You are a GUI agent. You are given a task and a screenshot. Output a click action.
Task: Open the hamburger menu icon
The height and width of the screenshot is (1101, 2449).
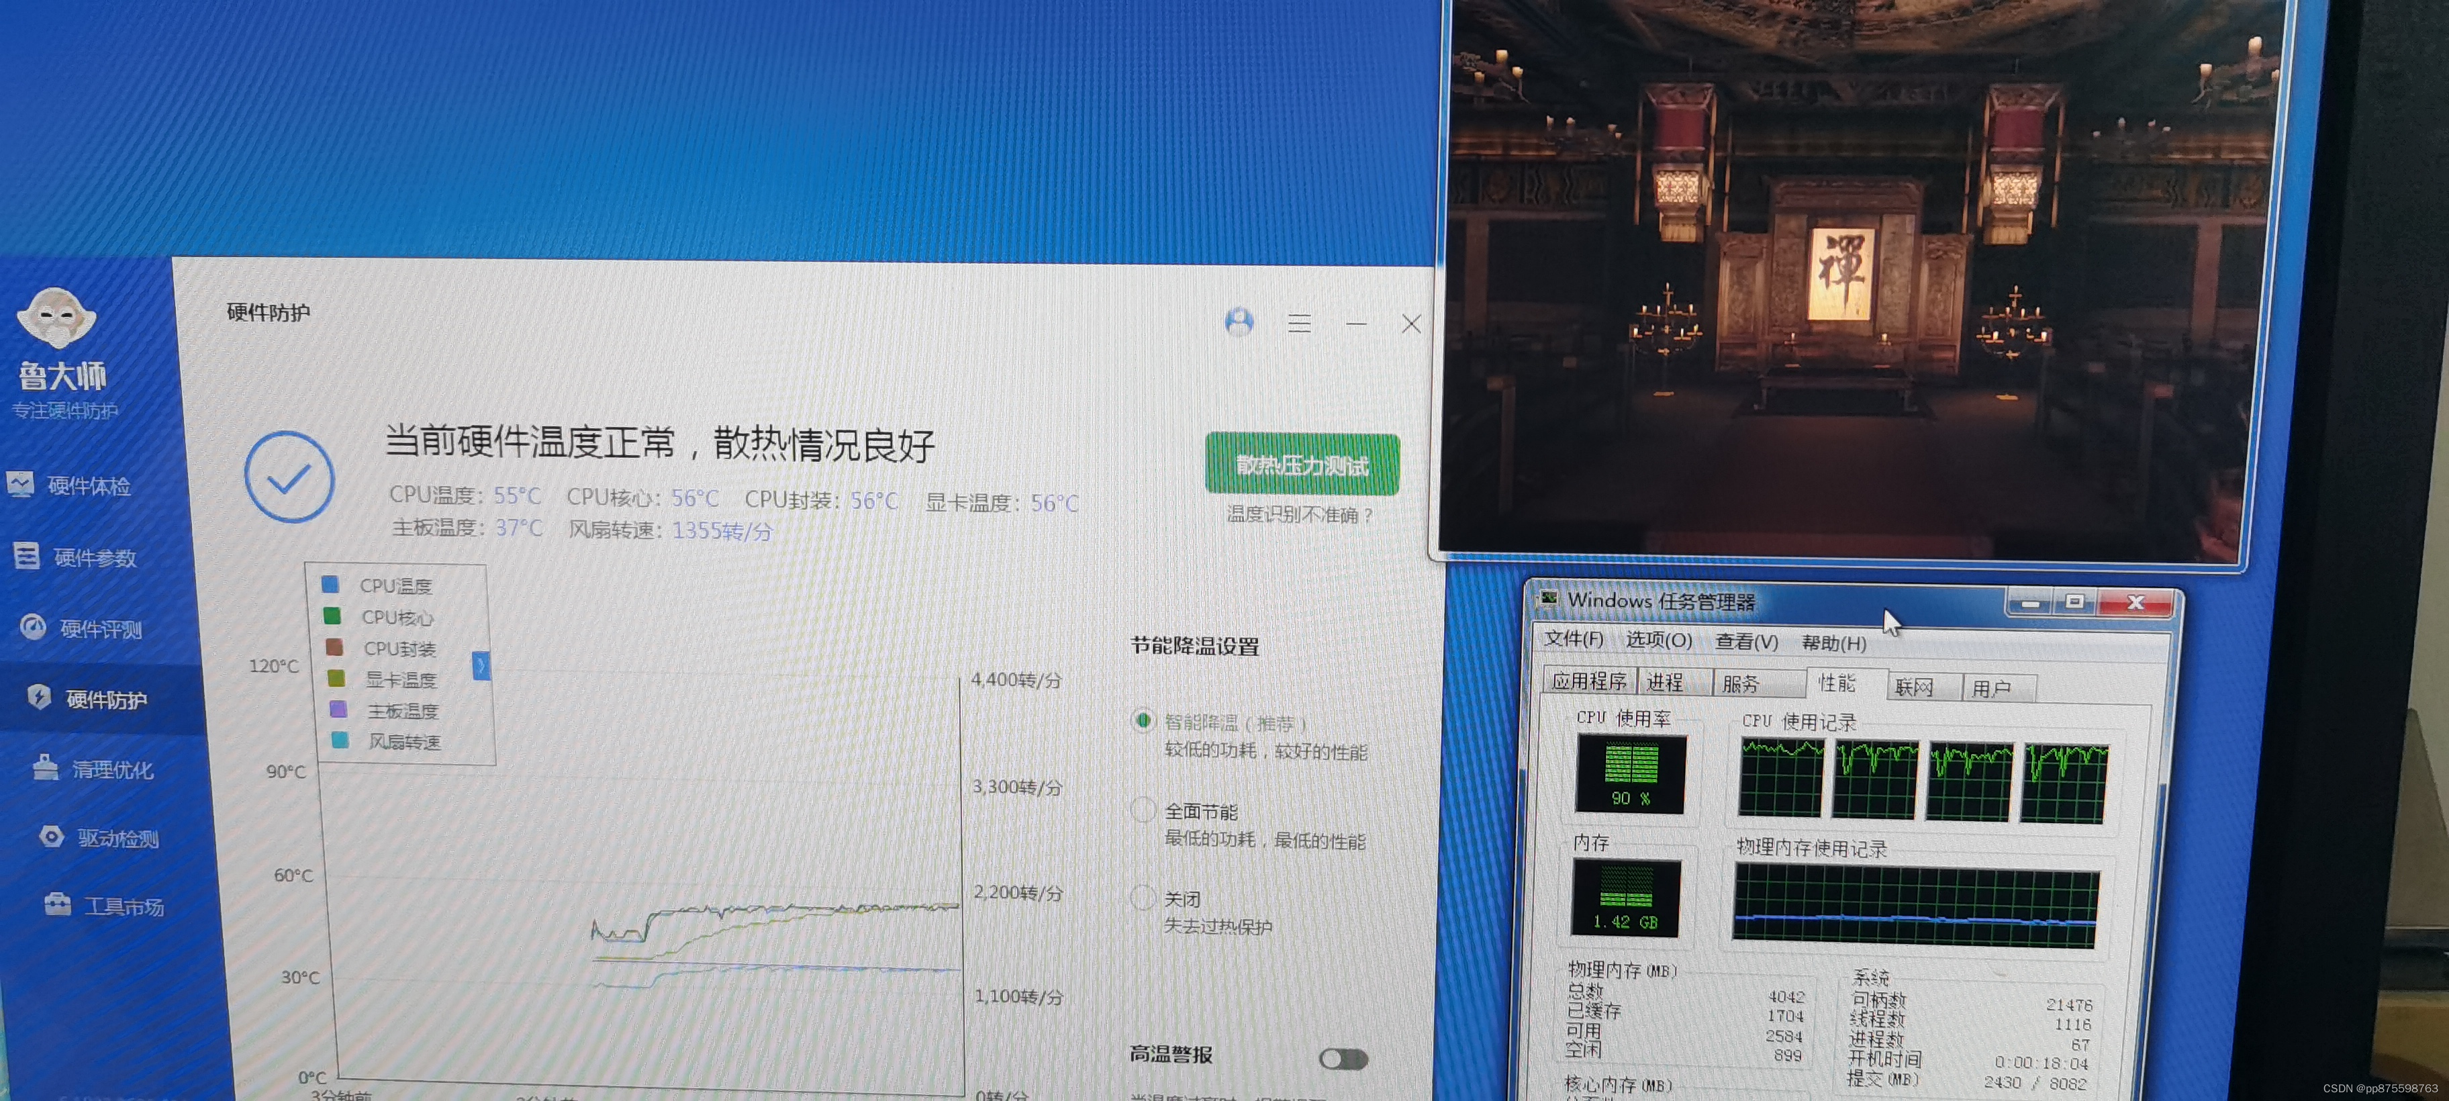tap(1298, 324)
